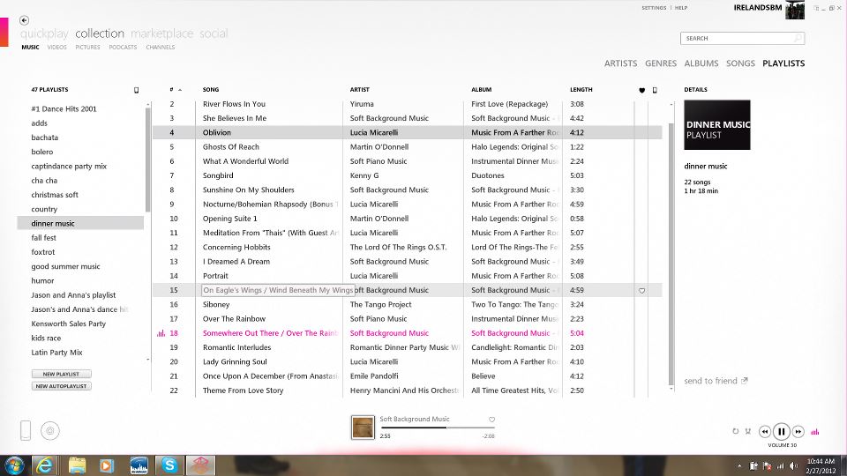847x476 pixels.
Task: Select the christmas soft playlist
Action: [x=55, y=195]
